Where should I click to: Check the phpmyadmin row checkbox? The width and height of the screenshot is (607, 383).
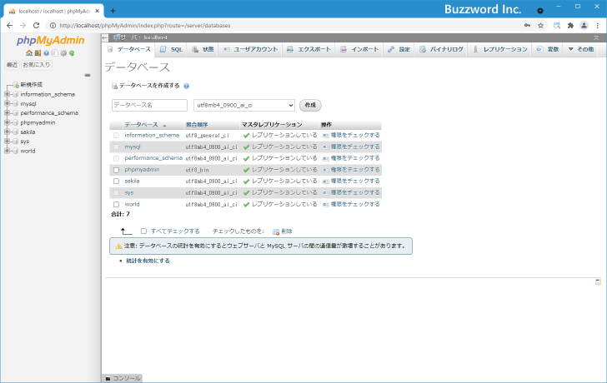pos(116,170)
